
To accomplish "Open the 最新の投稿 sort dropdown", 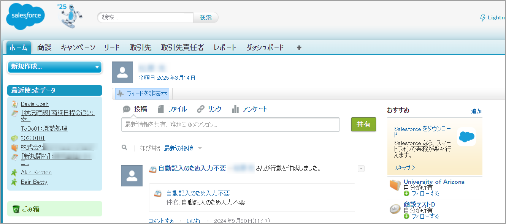I will click(185, 148).
